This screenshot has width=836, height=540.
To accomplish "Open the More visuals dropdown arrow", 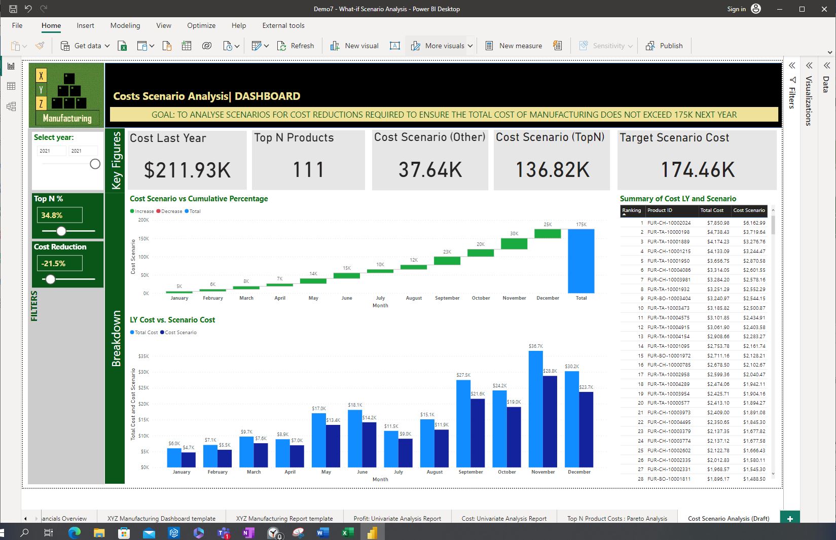I will 470,46.
